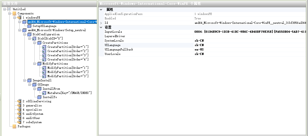Collapse the 设置 section header
308x136 pixels.
coord(101,27)
